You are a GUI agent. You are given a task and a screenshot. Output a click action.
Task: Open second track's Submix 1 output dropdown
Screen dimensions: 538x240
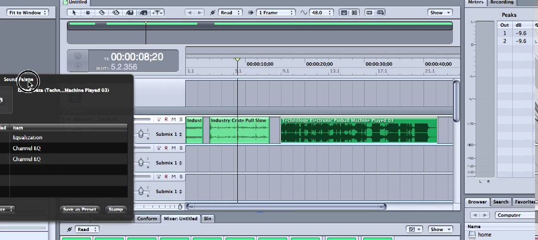click(169, 163)
